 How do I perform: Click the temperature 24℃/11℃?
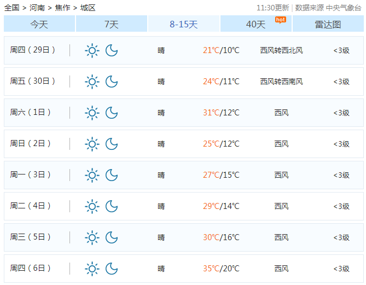click(x=221, y=82)
